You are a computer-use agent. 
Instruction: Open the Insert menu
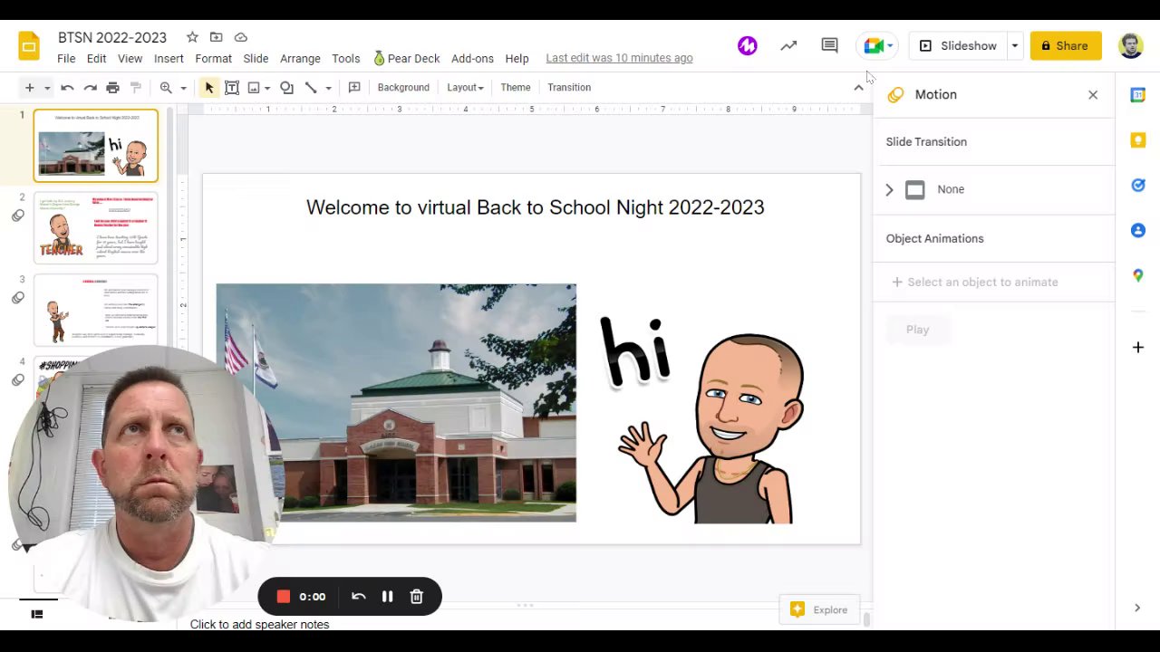(x=169, y=58)
